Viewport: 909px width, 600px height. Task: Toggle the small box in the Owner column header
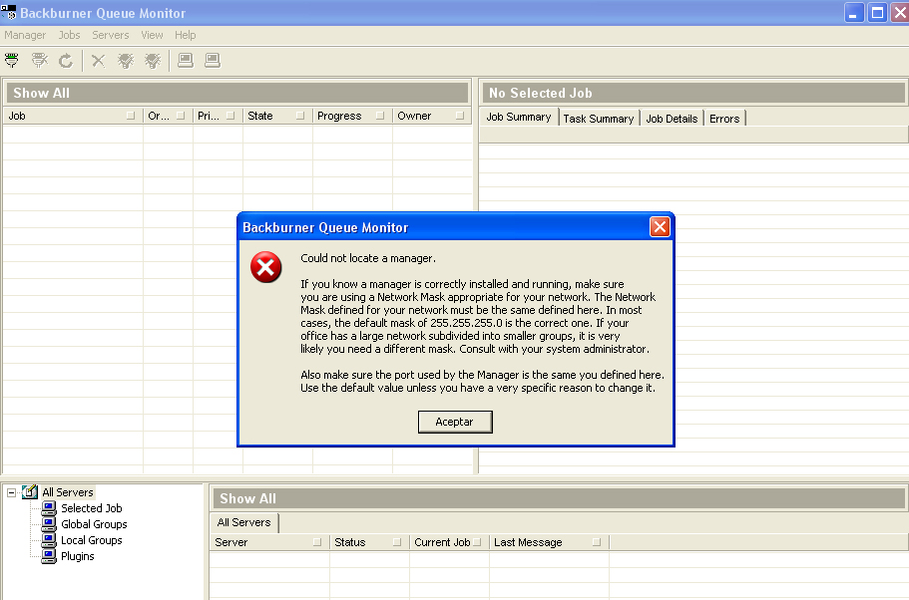460,116
